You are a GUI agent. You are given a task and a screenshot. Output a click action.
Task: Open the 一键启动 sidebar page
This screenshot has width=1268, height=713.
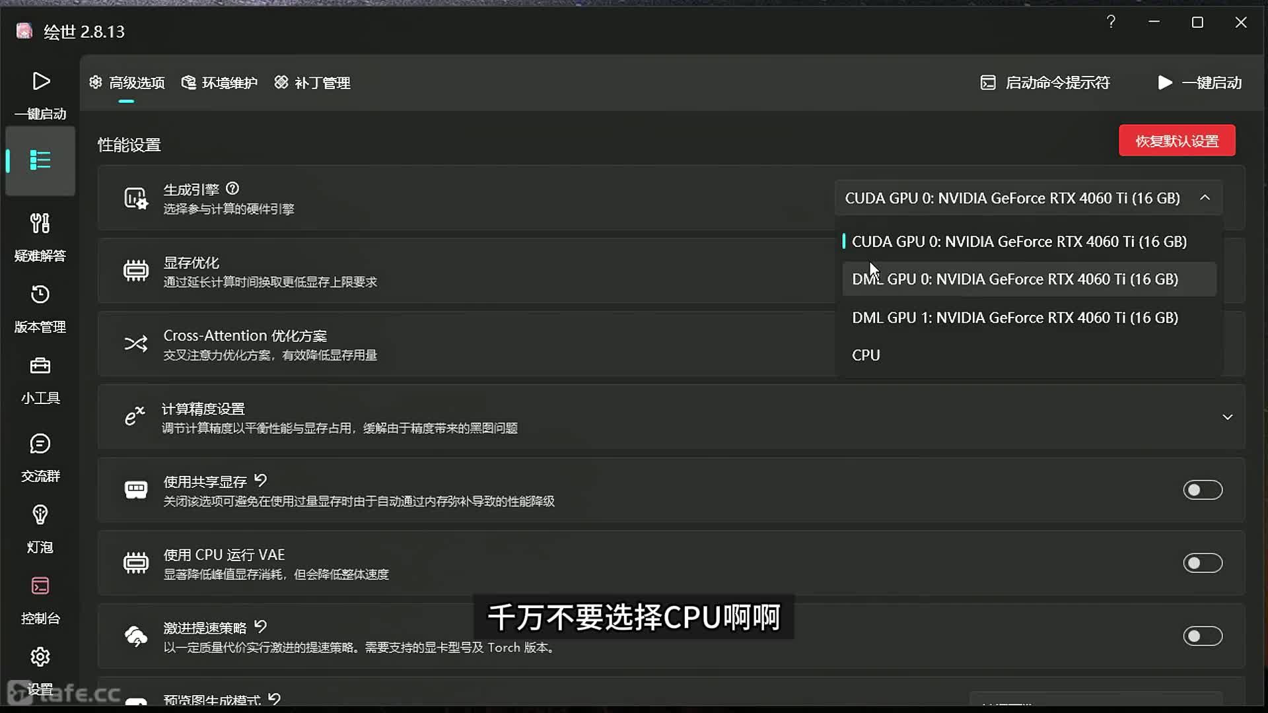pyautogui.click(x=40, y=94)
